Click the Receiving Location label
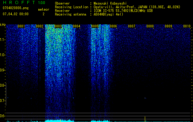 pos(71,7)
